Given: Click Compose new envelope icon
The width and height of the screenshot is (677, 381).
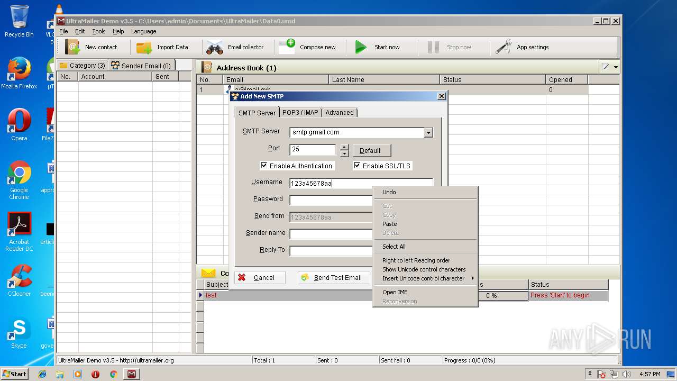Looking at the screenshot, I should click(287, 47).
